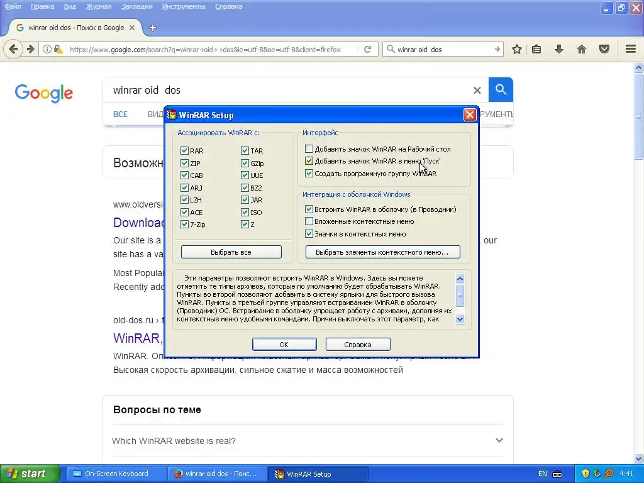
Task: Open the Вид menu
Action: [x=70, y=6]
